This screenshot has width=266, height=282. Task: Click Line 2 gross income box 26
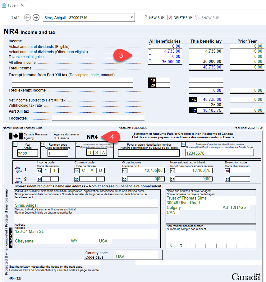146,179
